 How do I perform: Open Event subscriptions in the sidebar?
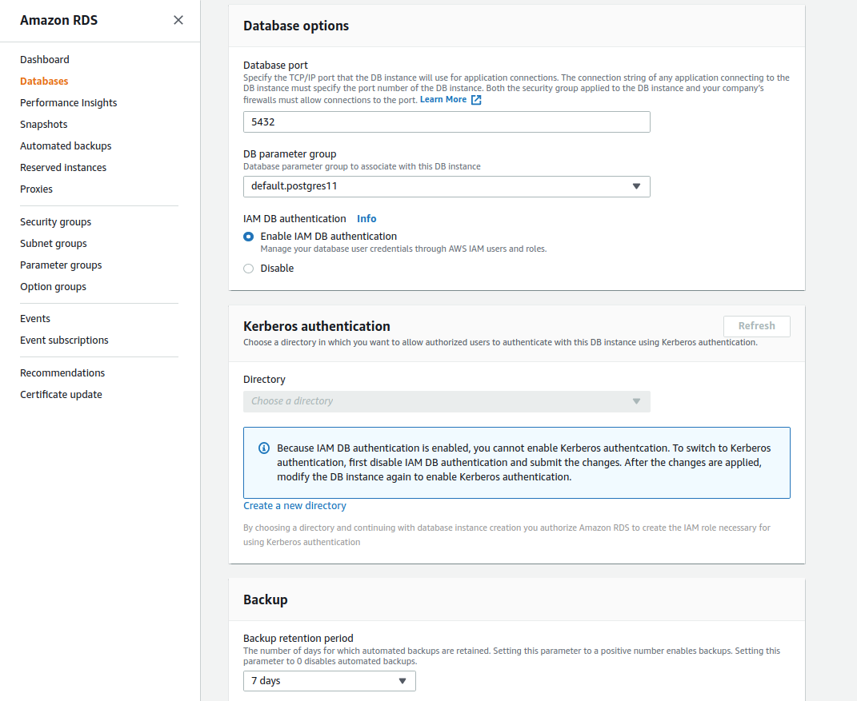[x=65, y=341]
